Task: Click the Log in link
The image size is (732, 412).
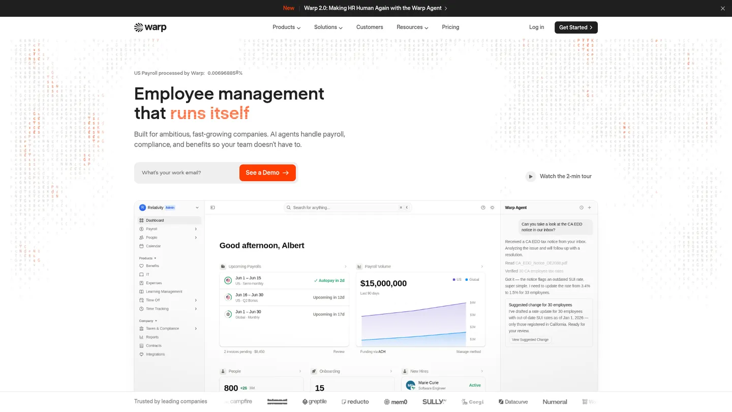Action: coord(536,27)
